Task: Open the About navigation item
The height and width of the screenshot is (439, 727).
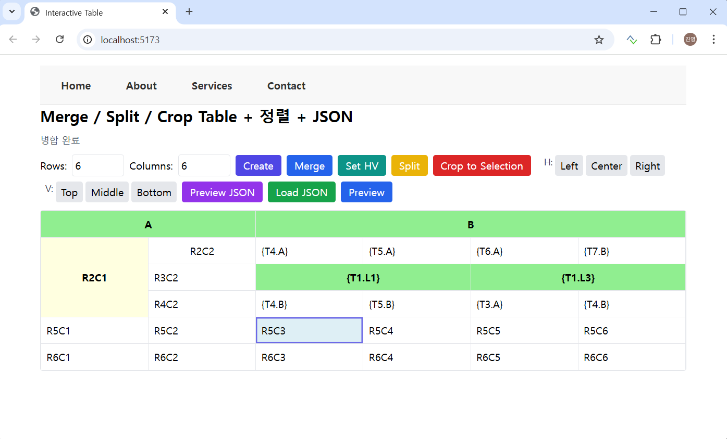Action: coord(141,86)
